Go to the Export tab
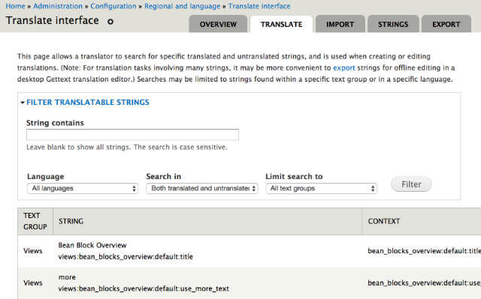This screenshot has height=299, width=481. coord(446,24)
